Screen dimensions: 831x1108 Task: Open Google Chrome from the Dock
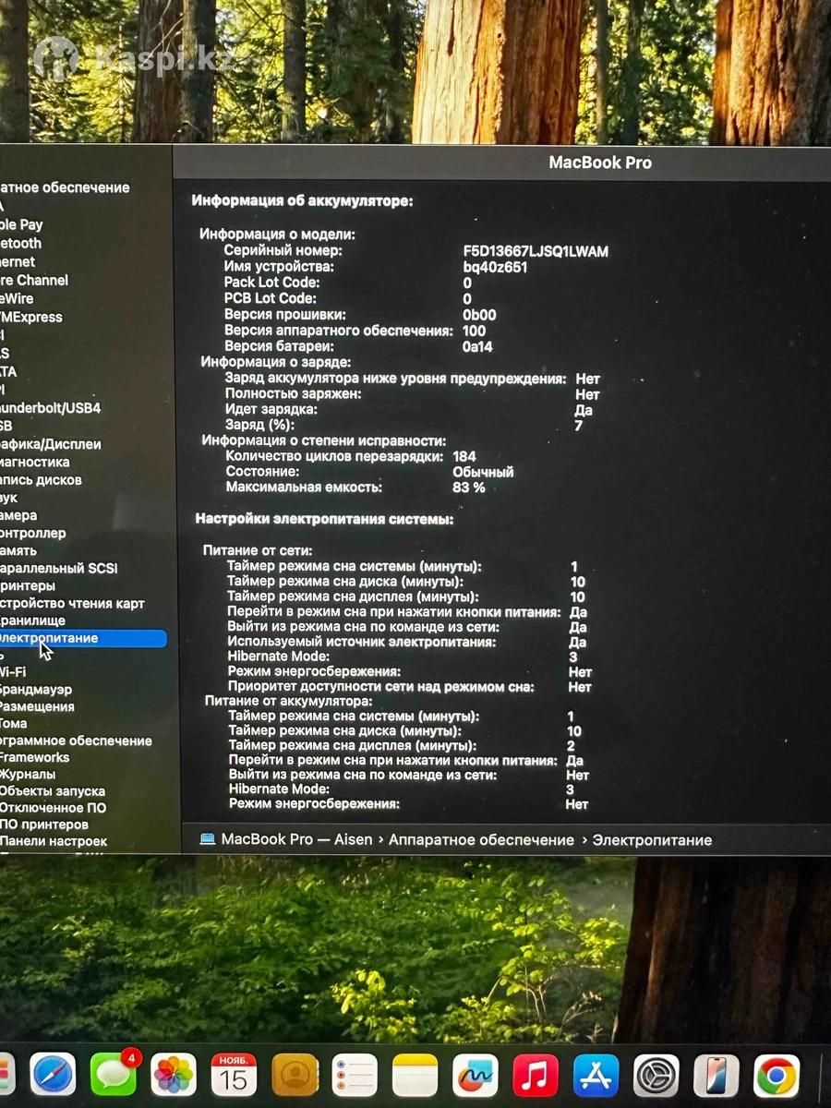click(x=777, y=1075)
